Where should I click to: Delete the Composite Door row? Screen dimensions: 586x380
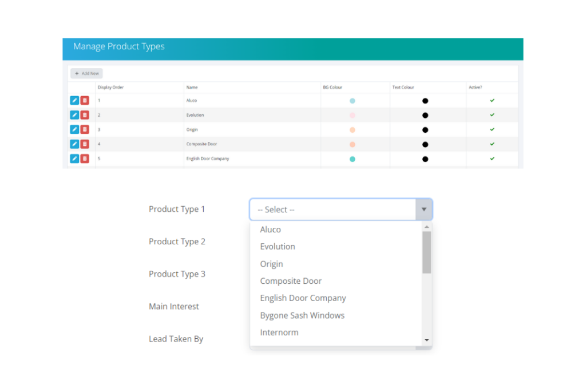click(85, 144)
